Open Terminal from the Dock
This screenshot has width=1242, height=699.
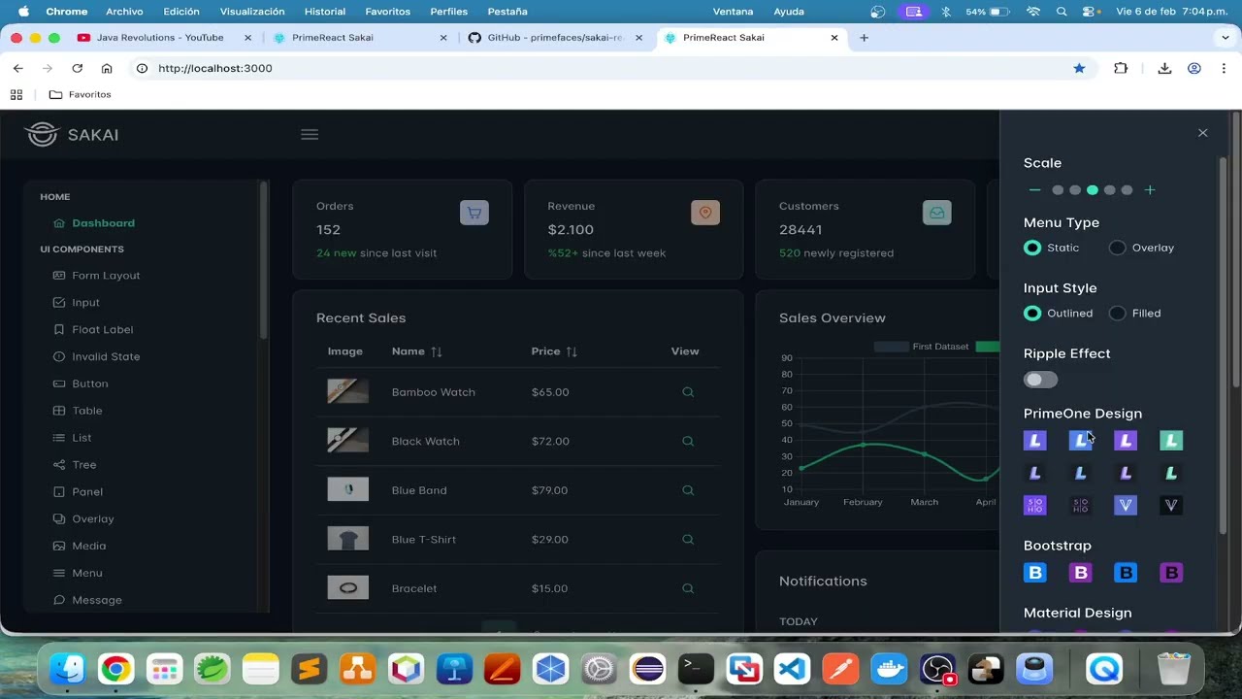tap(696, 669)
